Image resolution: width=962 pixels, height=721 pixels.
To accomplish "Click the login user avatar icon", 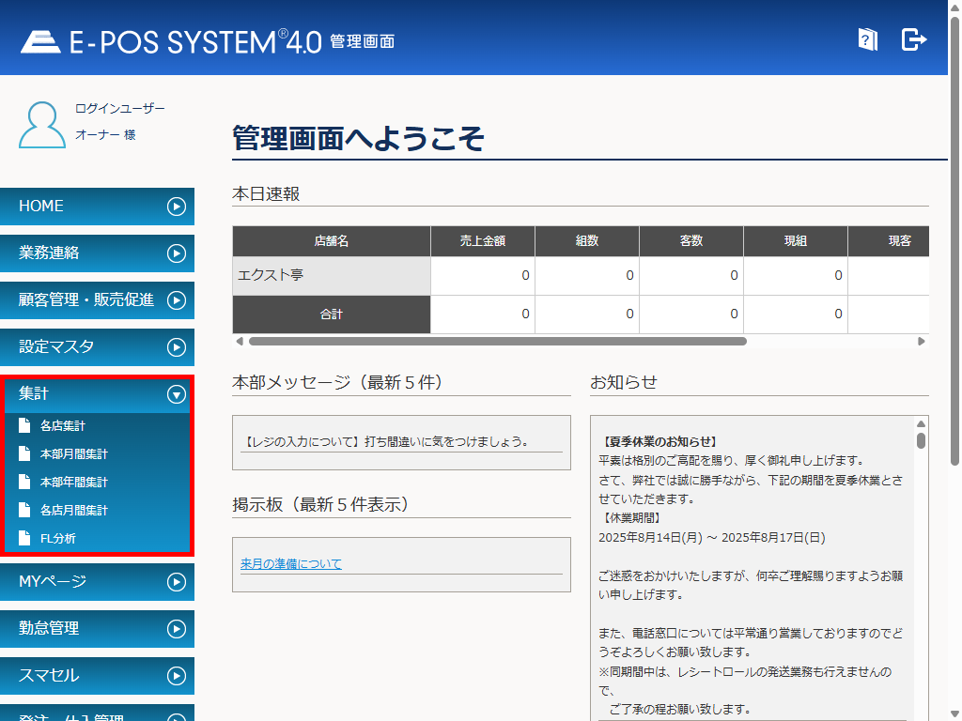I will click(x=42, y=124).
